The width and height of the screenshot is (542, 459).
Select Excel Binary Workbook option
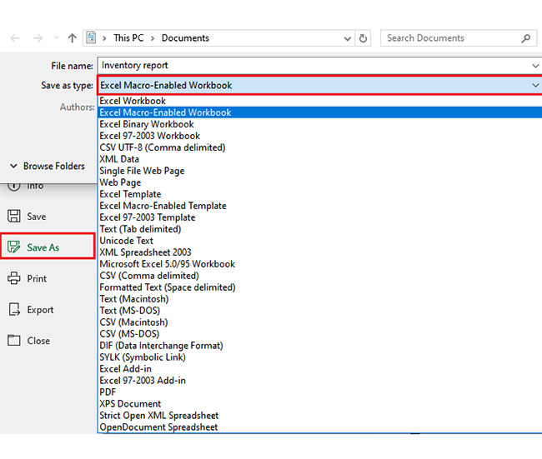(x=146, y=124)
